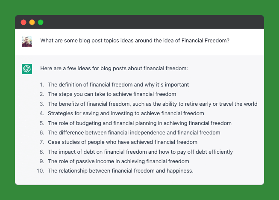Click the financial independence difference item
Image resolution: width=279 pixels, height=200 pixels.
click(x=134, y=132)
